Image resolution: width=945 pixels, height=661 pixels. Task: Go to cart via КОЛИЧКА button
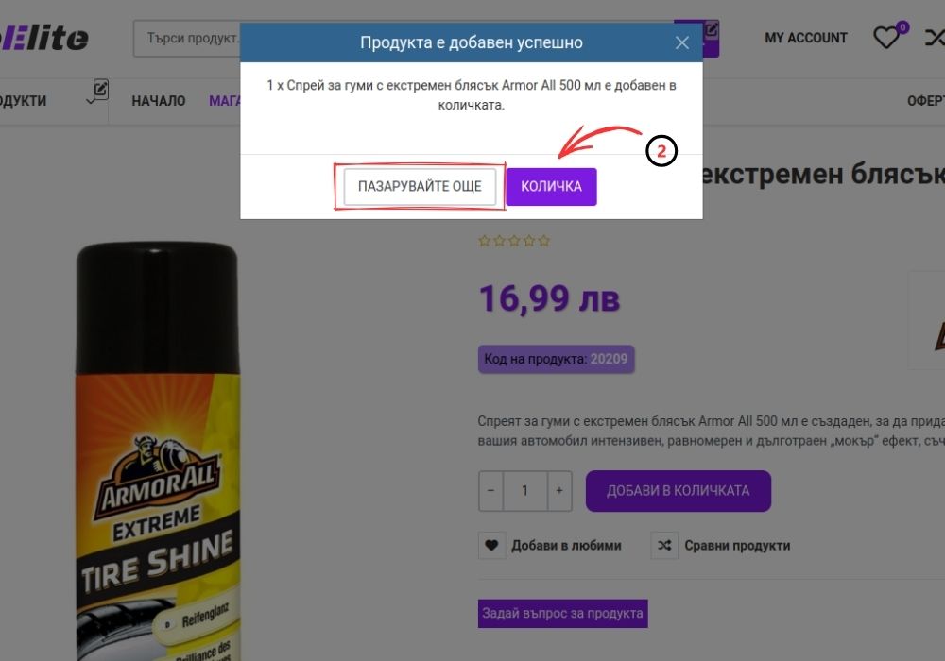(552, 187)
